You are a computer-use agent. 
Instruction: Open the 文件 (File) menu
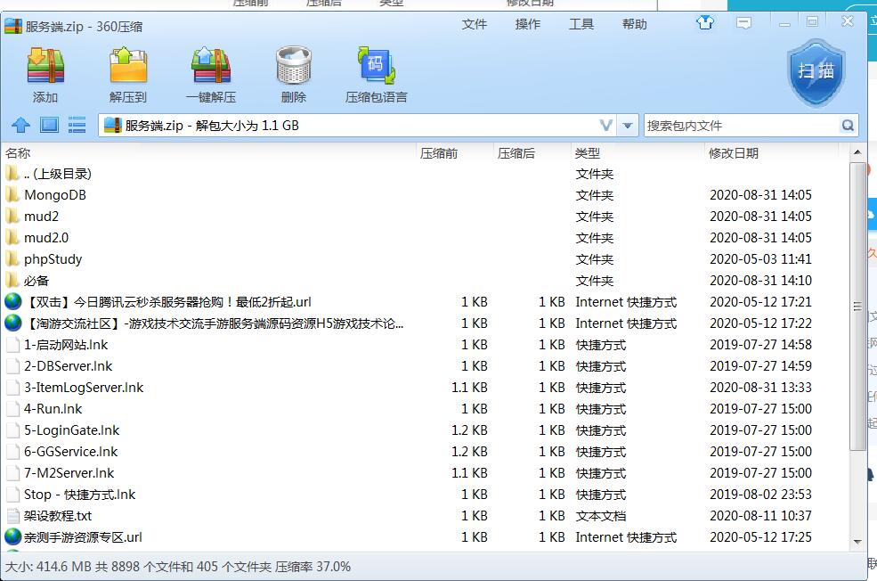(475, 24)
